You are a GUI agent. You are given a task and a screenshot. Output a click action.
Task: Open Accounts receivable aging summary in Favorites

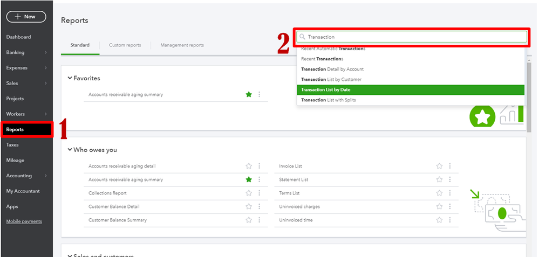(126, 94)
